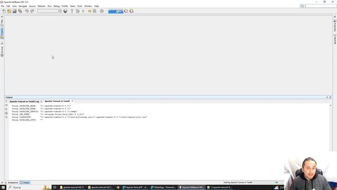Viewport: 337px width, 190px height.
Task: Click the Profile Project toolbar icon
Action: [95, 11]
